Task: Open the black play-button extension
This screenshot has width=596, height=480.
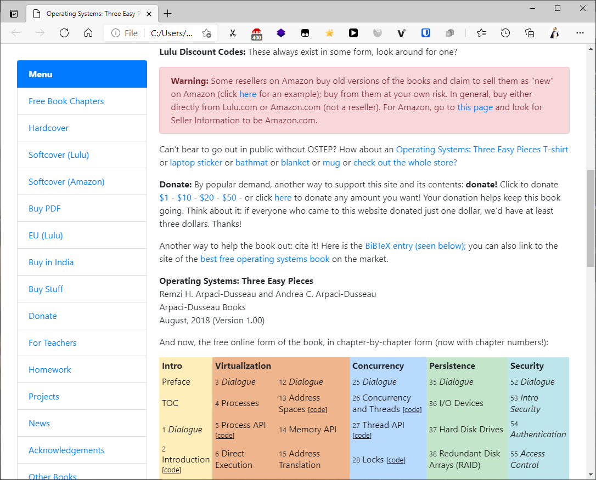Action: [353, 33]
